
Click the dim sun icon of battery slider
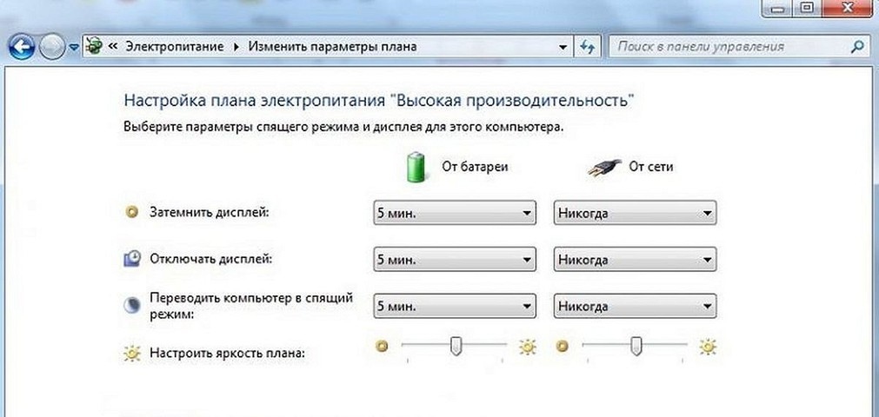coord(383,346)
